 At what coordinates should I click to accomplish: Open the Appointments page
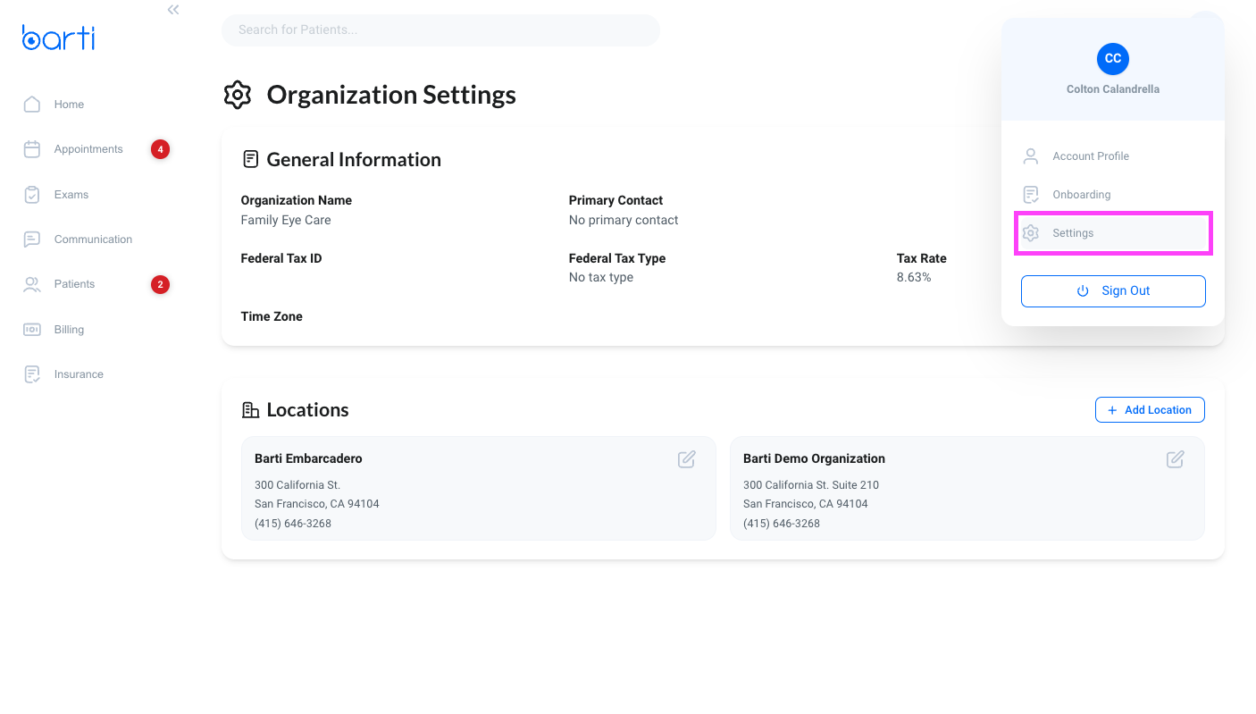pos(88,149)
